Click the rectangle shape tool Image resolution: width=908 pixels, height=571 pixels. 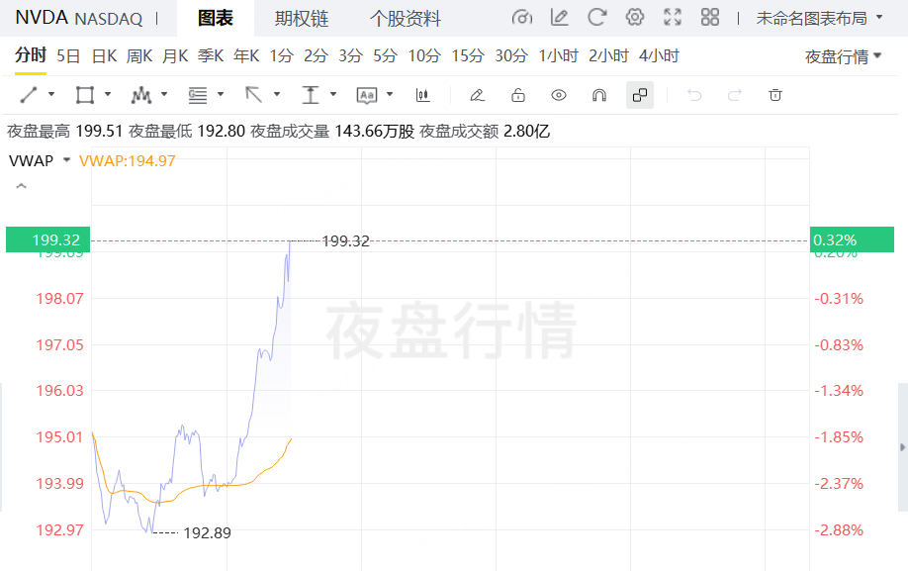click(x=85, y=95)
